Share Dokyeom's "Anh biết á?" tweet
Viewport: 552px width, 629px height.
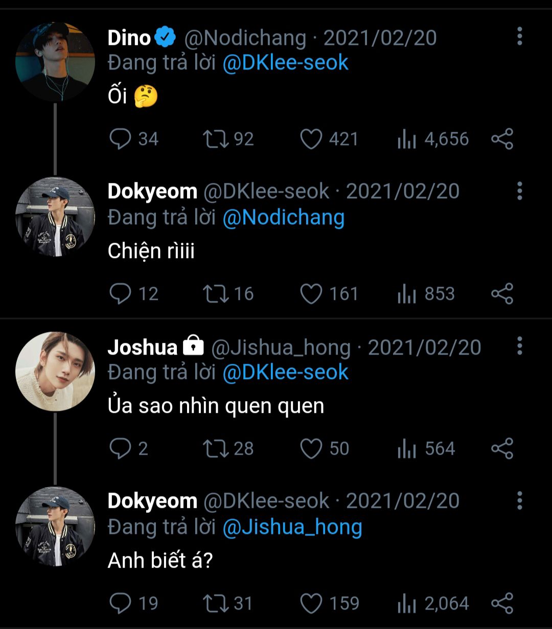click(502, 603)
